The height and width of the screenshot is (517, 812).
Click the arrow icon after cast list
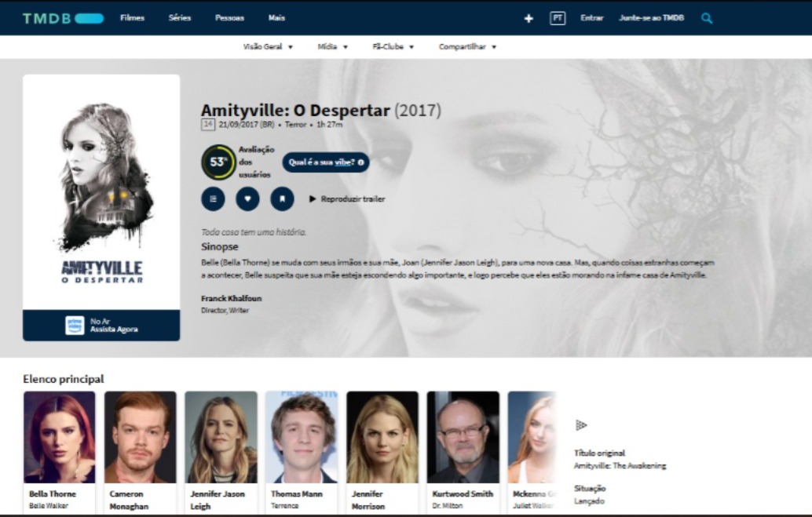581,425
